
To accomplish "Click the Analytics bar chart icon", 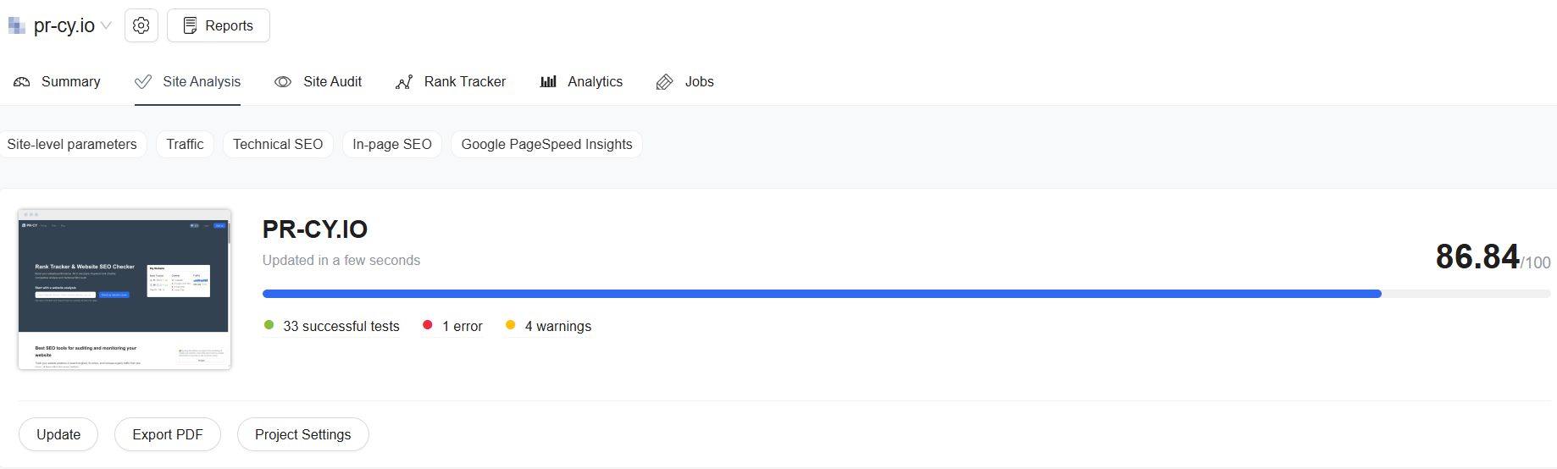I will point(548,82).
